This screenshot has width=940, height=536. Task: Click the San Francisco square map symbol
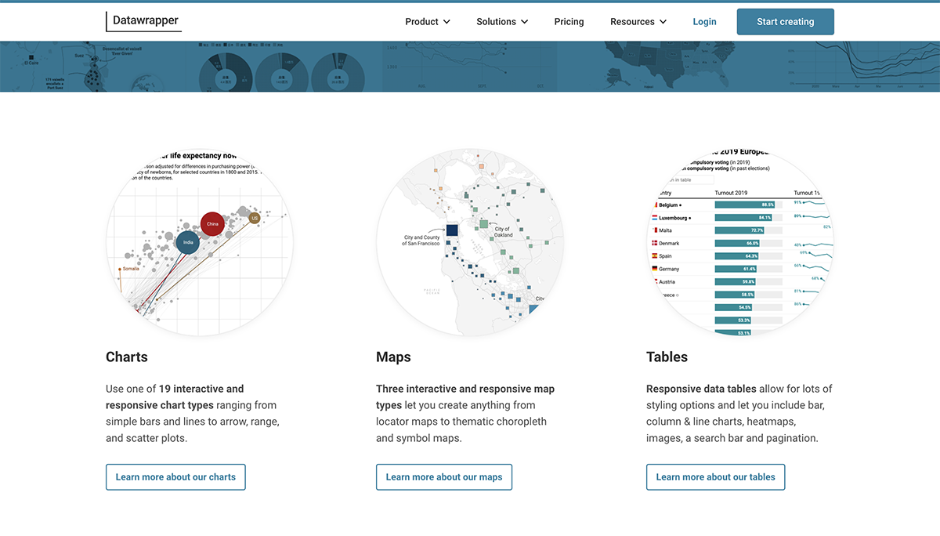coord(452,230)
